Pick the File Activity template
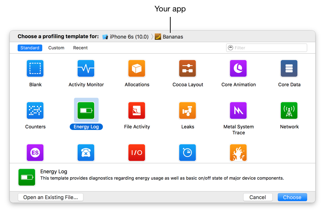This screenshot has height=214, width=325. pos(137,111)
